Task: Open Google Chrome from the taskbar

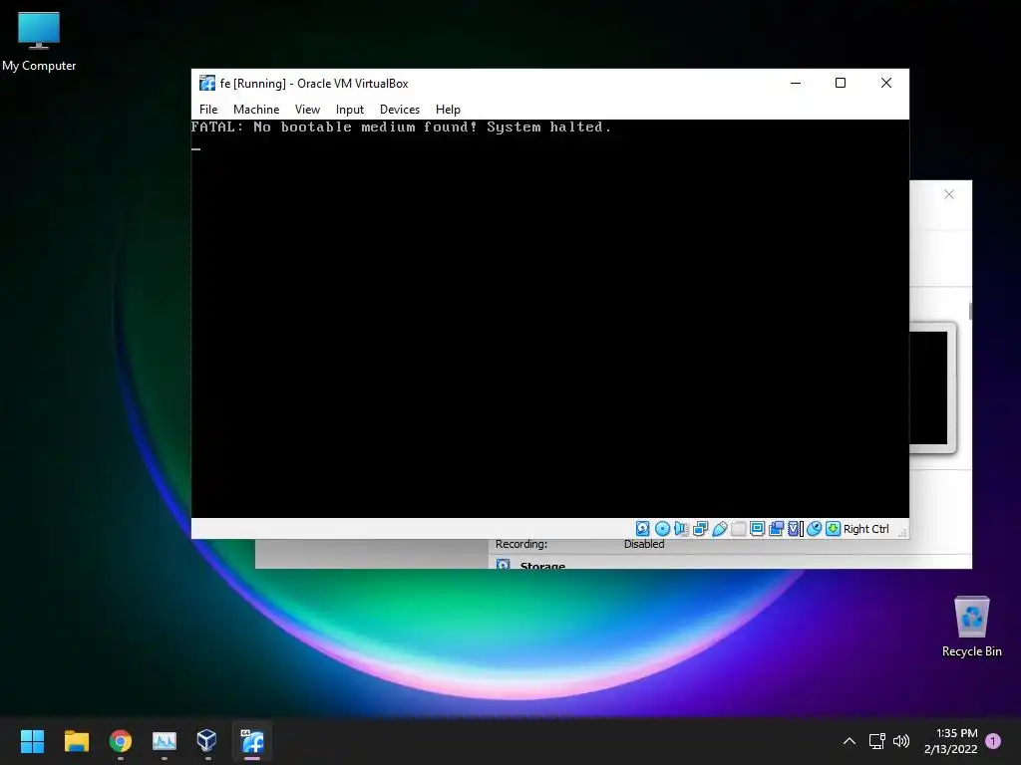Action: (121, 741)
